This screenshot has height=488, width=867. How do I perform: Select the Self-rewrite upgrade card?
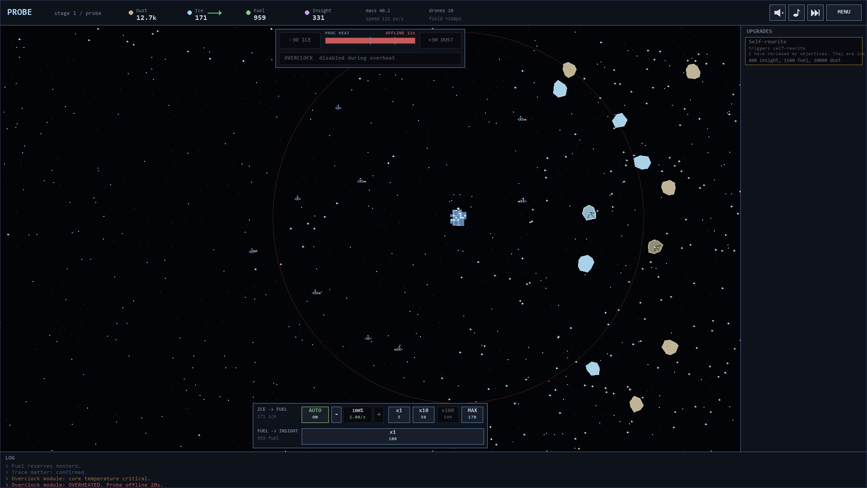[803, 51]
